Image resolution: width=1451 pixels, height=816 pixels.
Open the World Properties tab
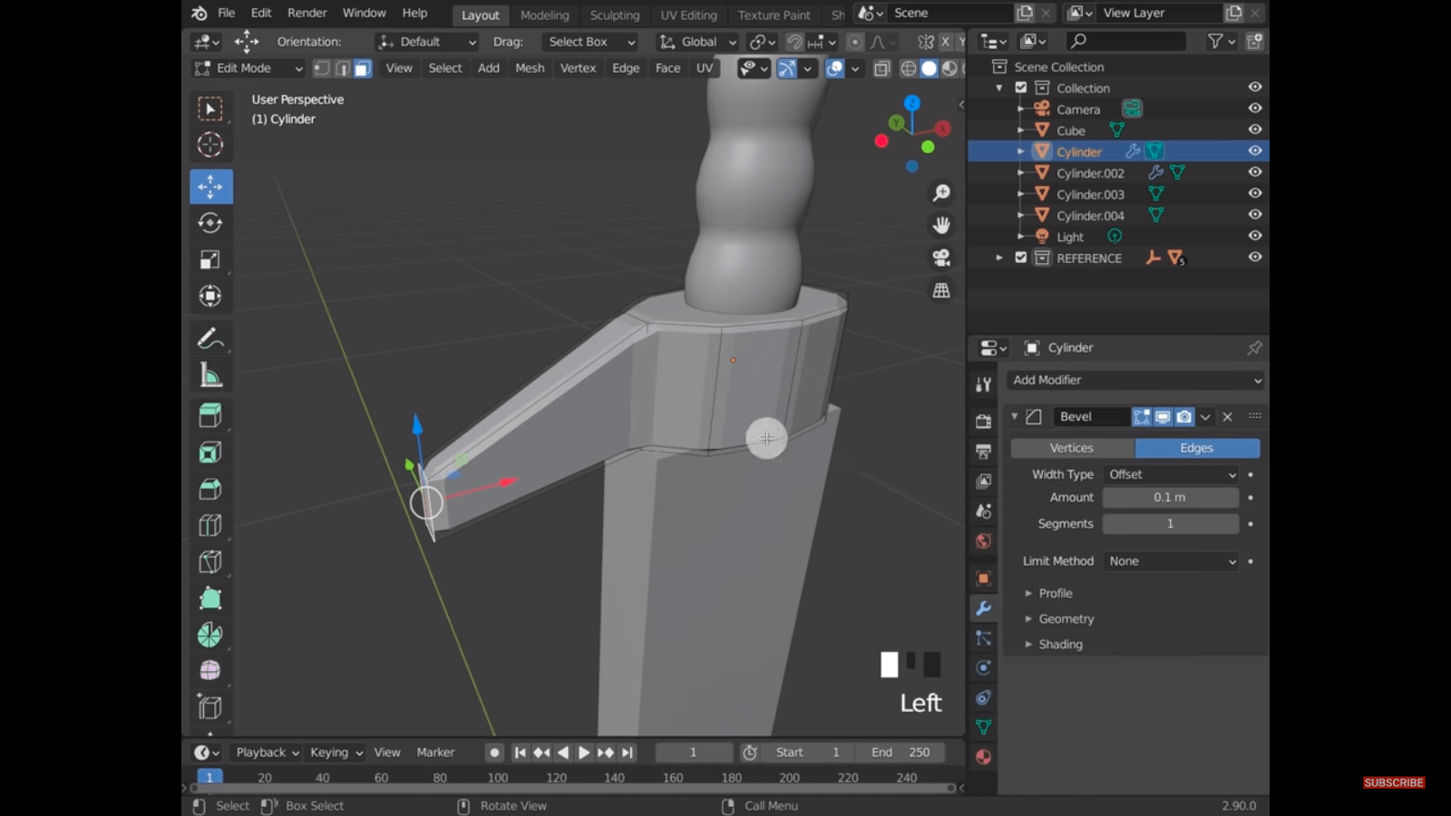click(984, 541)
